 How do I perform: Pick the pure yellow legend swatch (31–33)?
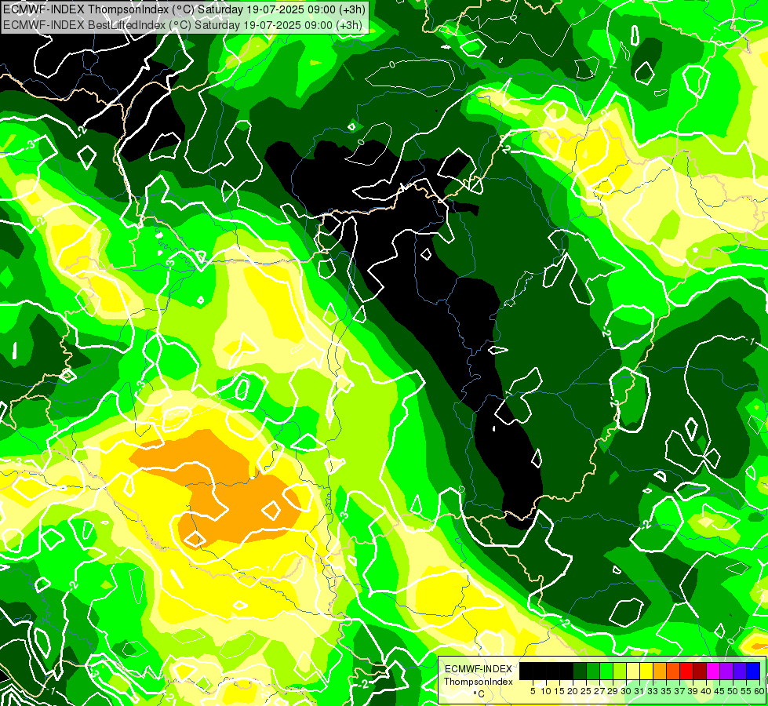tap(646, 671)
